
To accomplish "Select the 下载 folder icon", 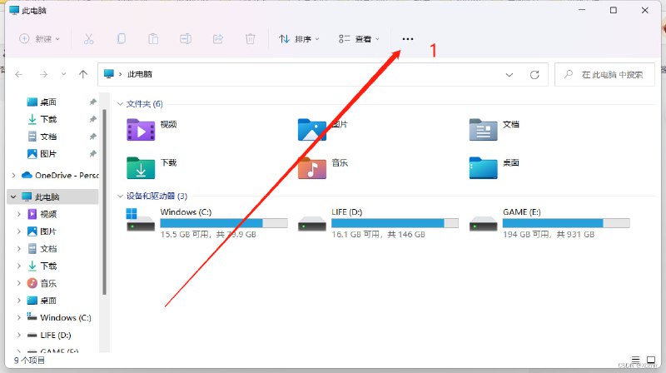I will [x=141, y=168].
